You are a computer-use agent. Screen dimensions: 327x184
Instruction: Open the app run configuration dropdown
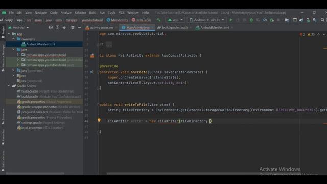[x=175, y=20]
